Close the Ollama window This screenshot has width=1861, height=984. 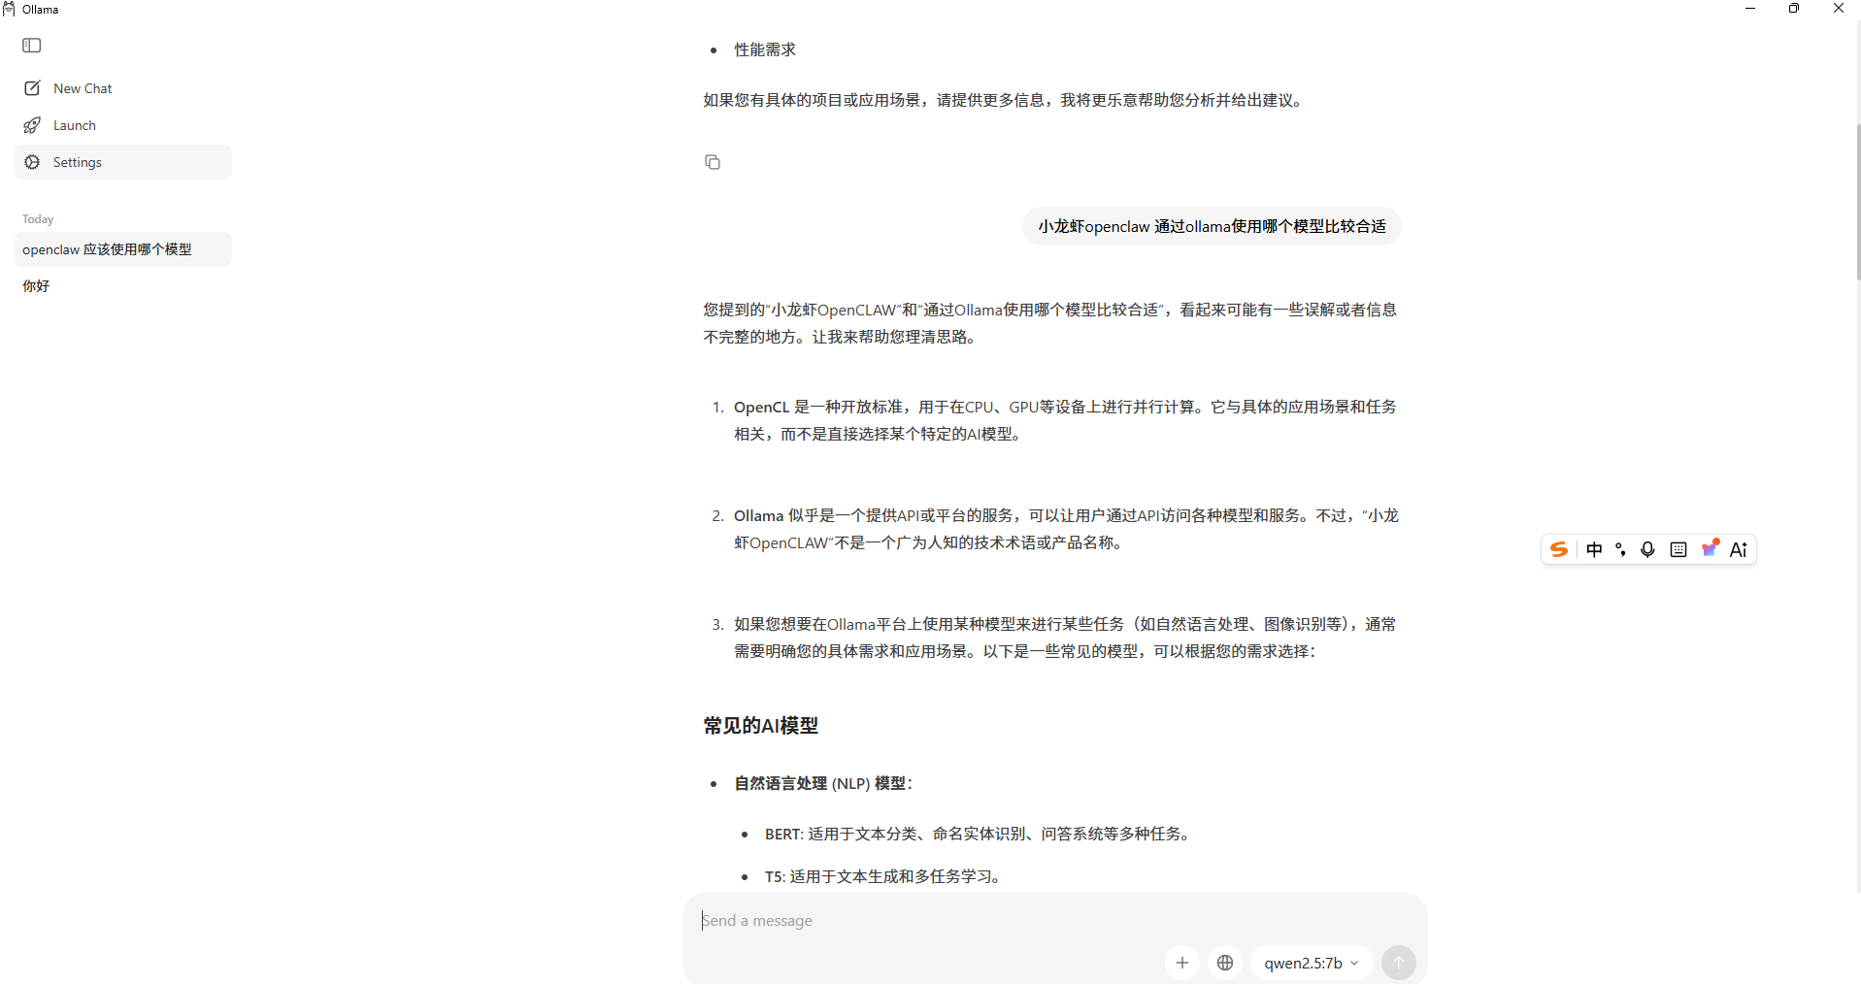click(x=1839, y=9)
